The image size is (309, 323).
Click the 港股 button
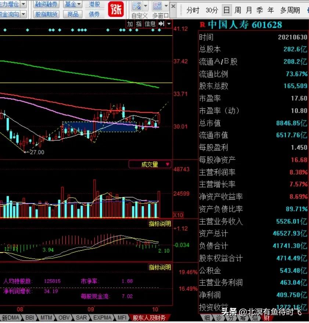point(94,4)
